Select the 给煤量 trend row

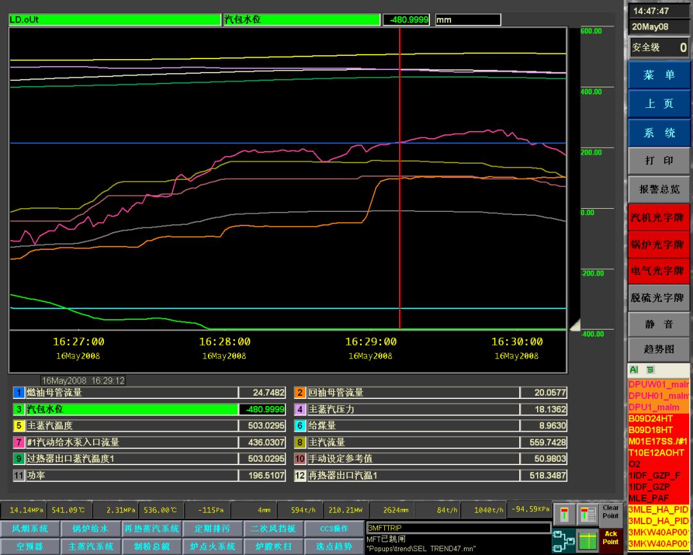[x=431, y=426]
